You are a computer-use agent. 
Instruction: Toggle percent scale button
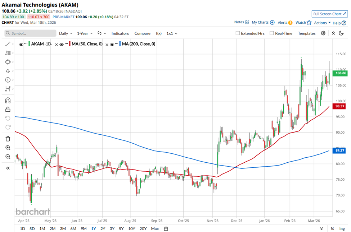click(332, 229)
